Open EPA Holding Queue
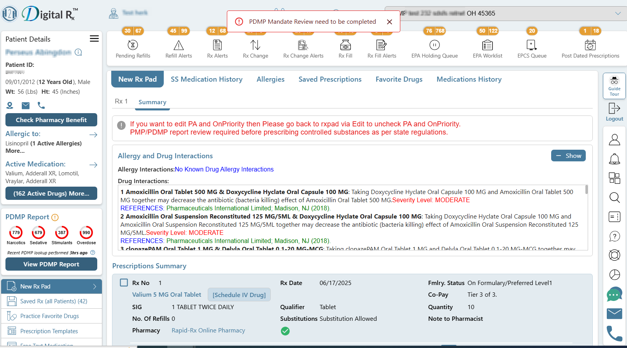 434,49
